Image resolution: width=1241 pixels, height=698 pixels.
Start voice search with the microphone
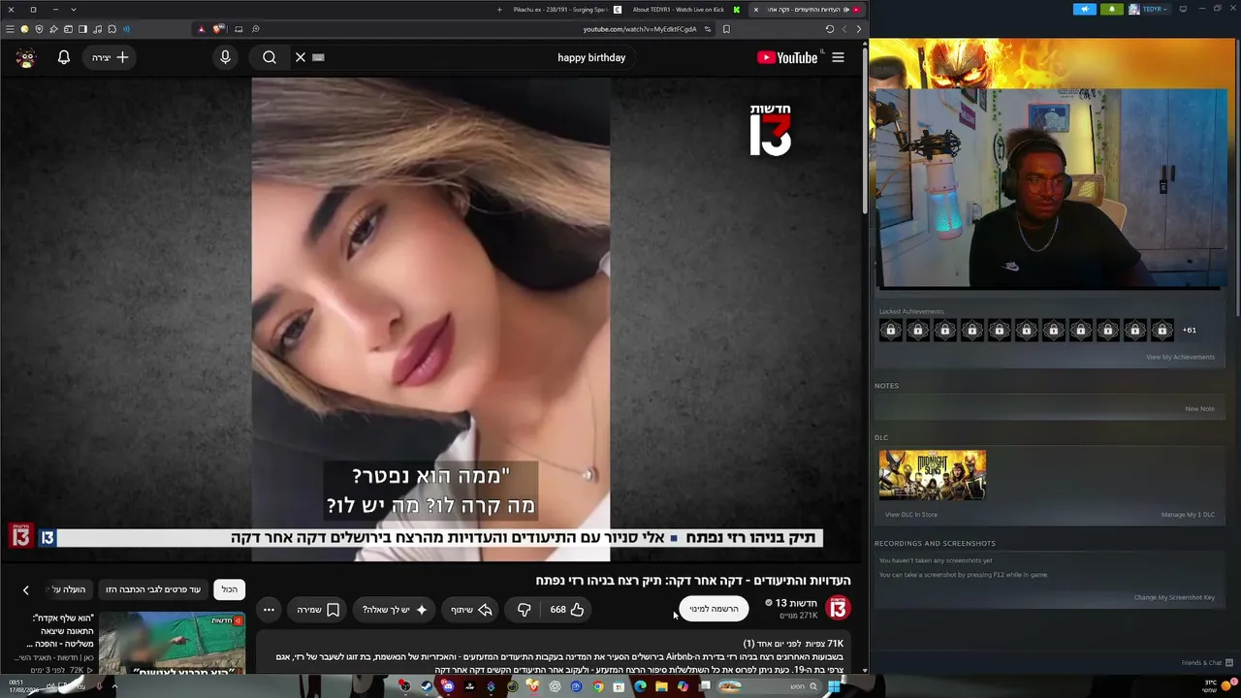225,57
